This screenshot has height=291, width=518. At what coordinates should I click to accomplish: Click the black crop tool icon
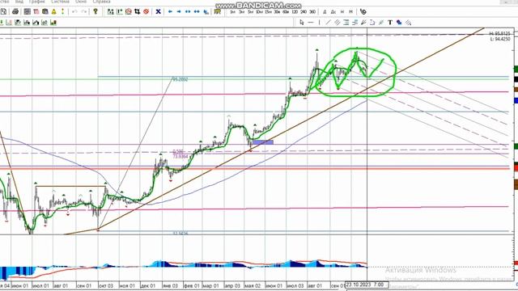138,12
